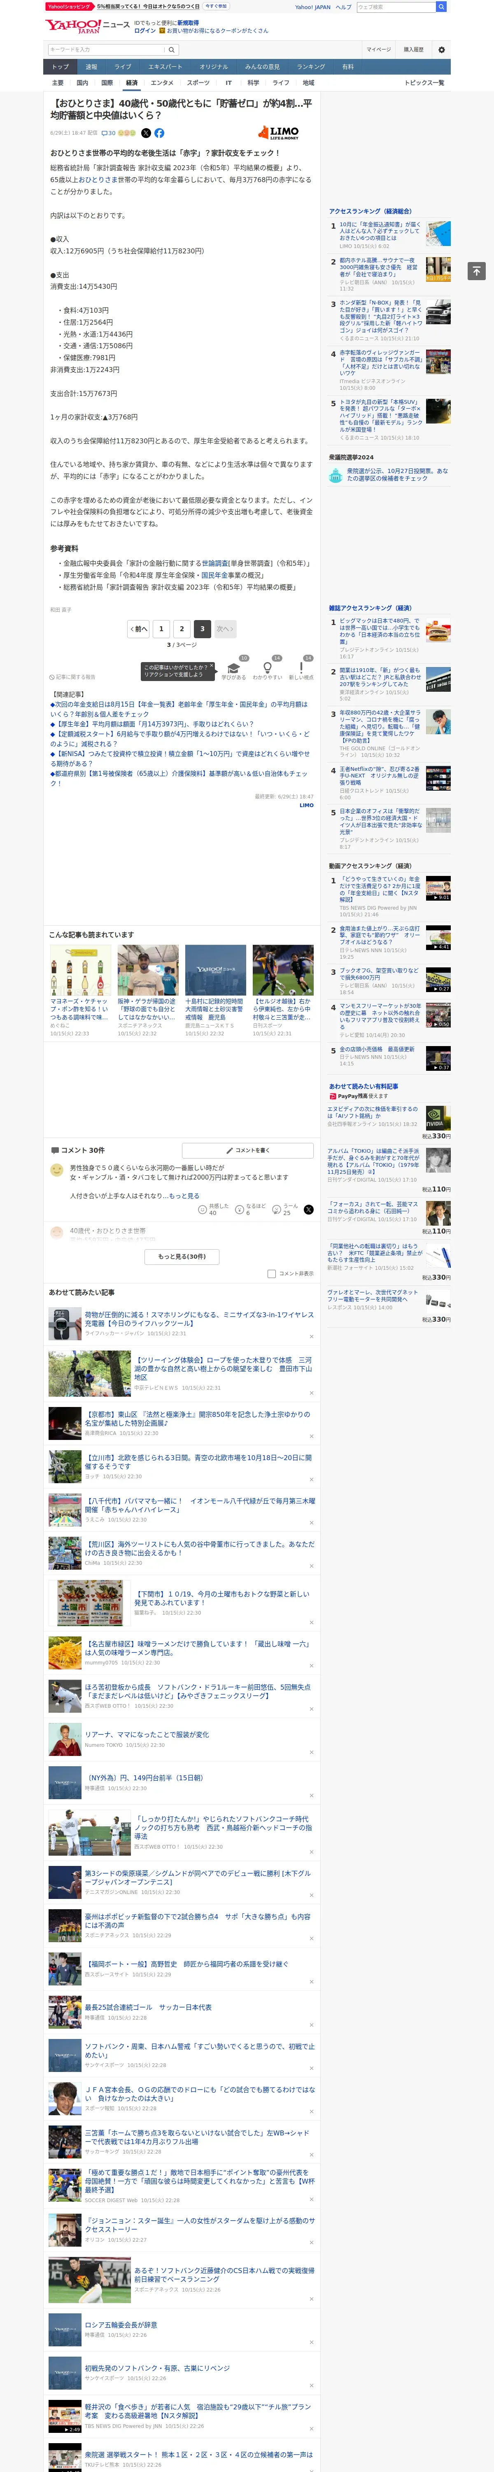
Task: Click the Yahoo!ショッピング red badge
Action: click(69, 6)
